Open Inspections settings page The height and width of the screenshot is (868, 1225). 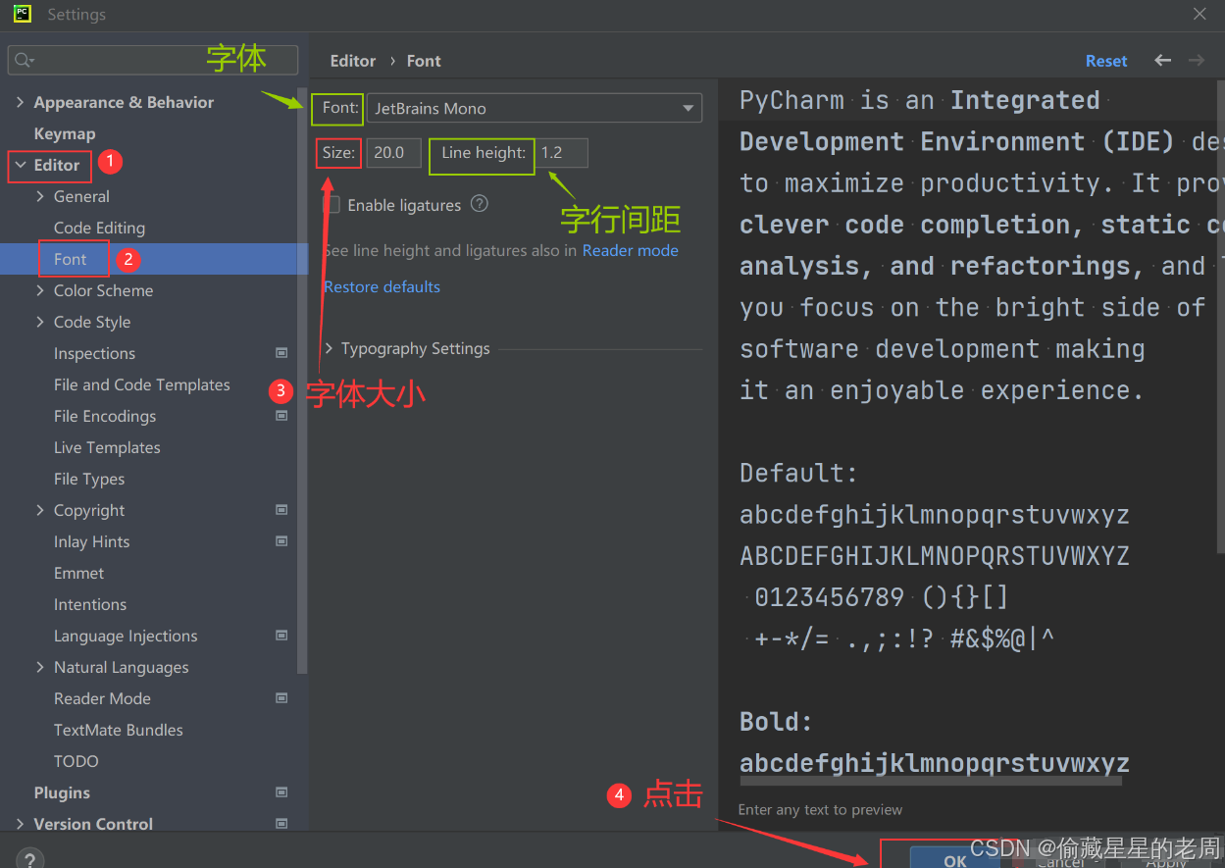pyautogui.click(x=94, y=353)
